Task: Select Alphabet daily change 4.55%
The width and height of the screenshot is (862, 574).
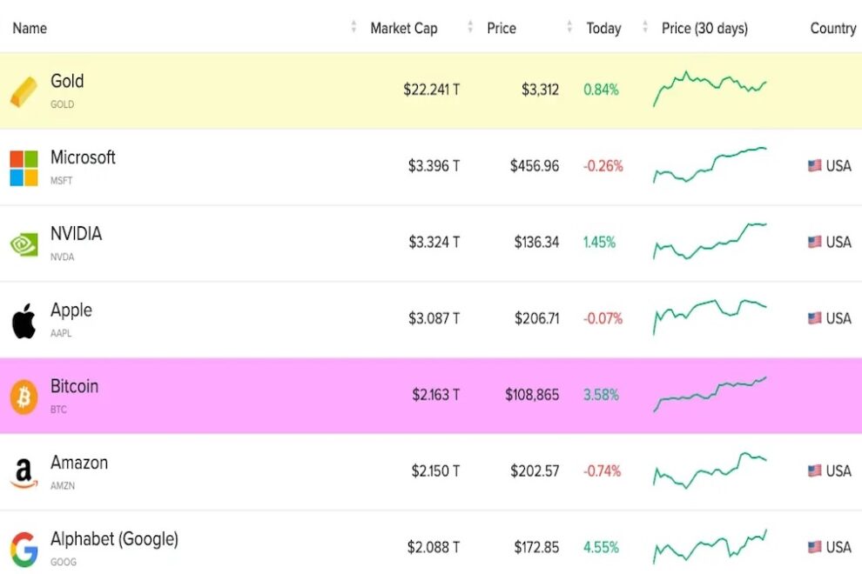Action: 601,548
